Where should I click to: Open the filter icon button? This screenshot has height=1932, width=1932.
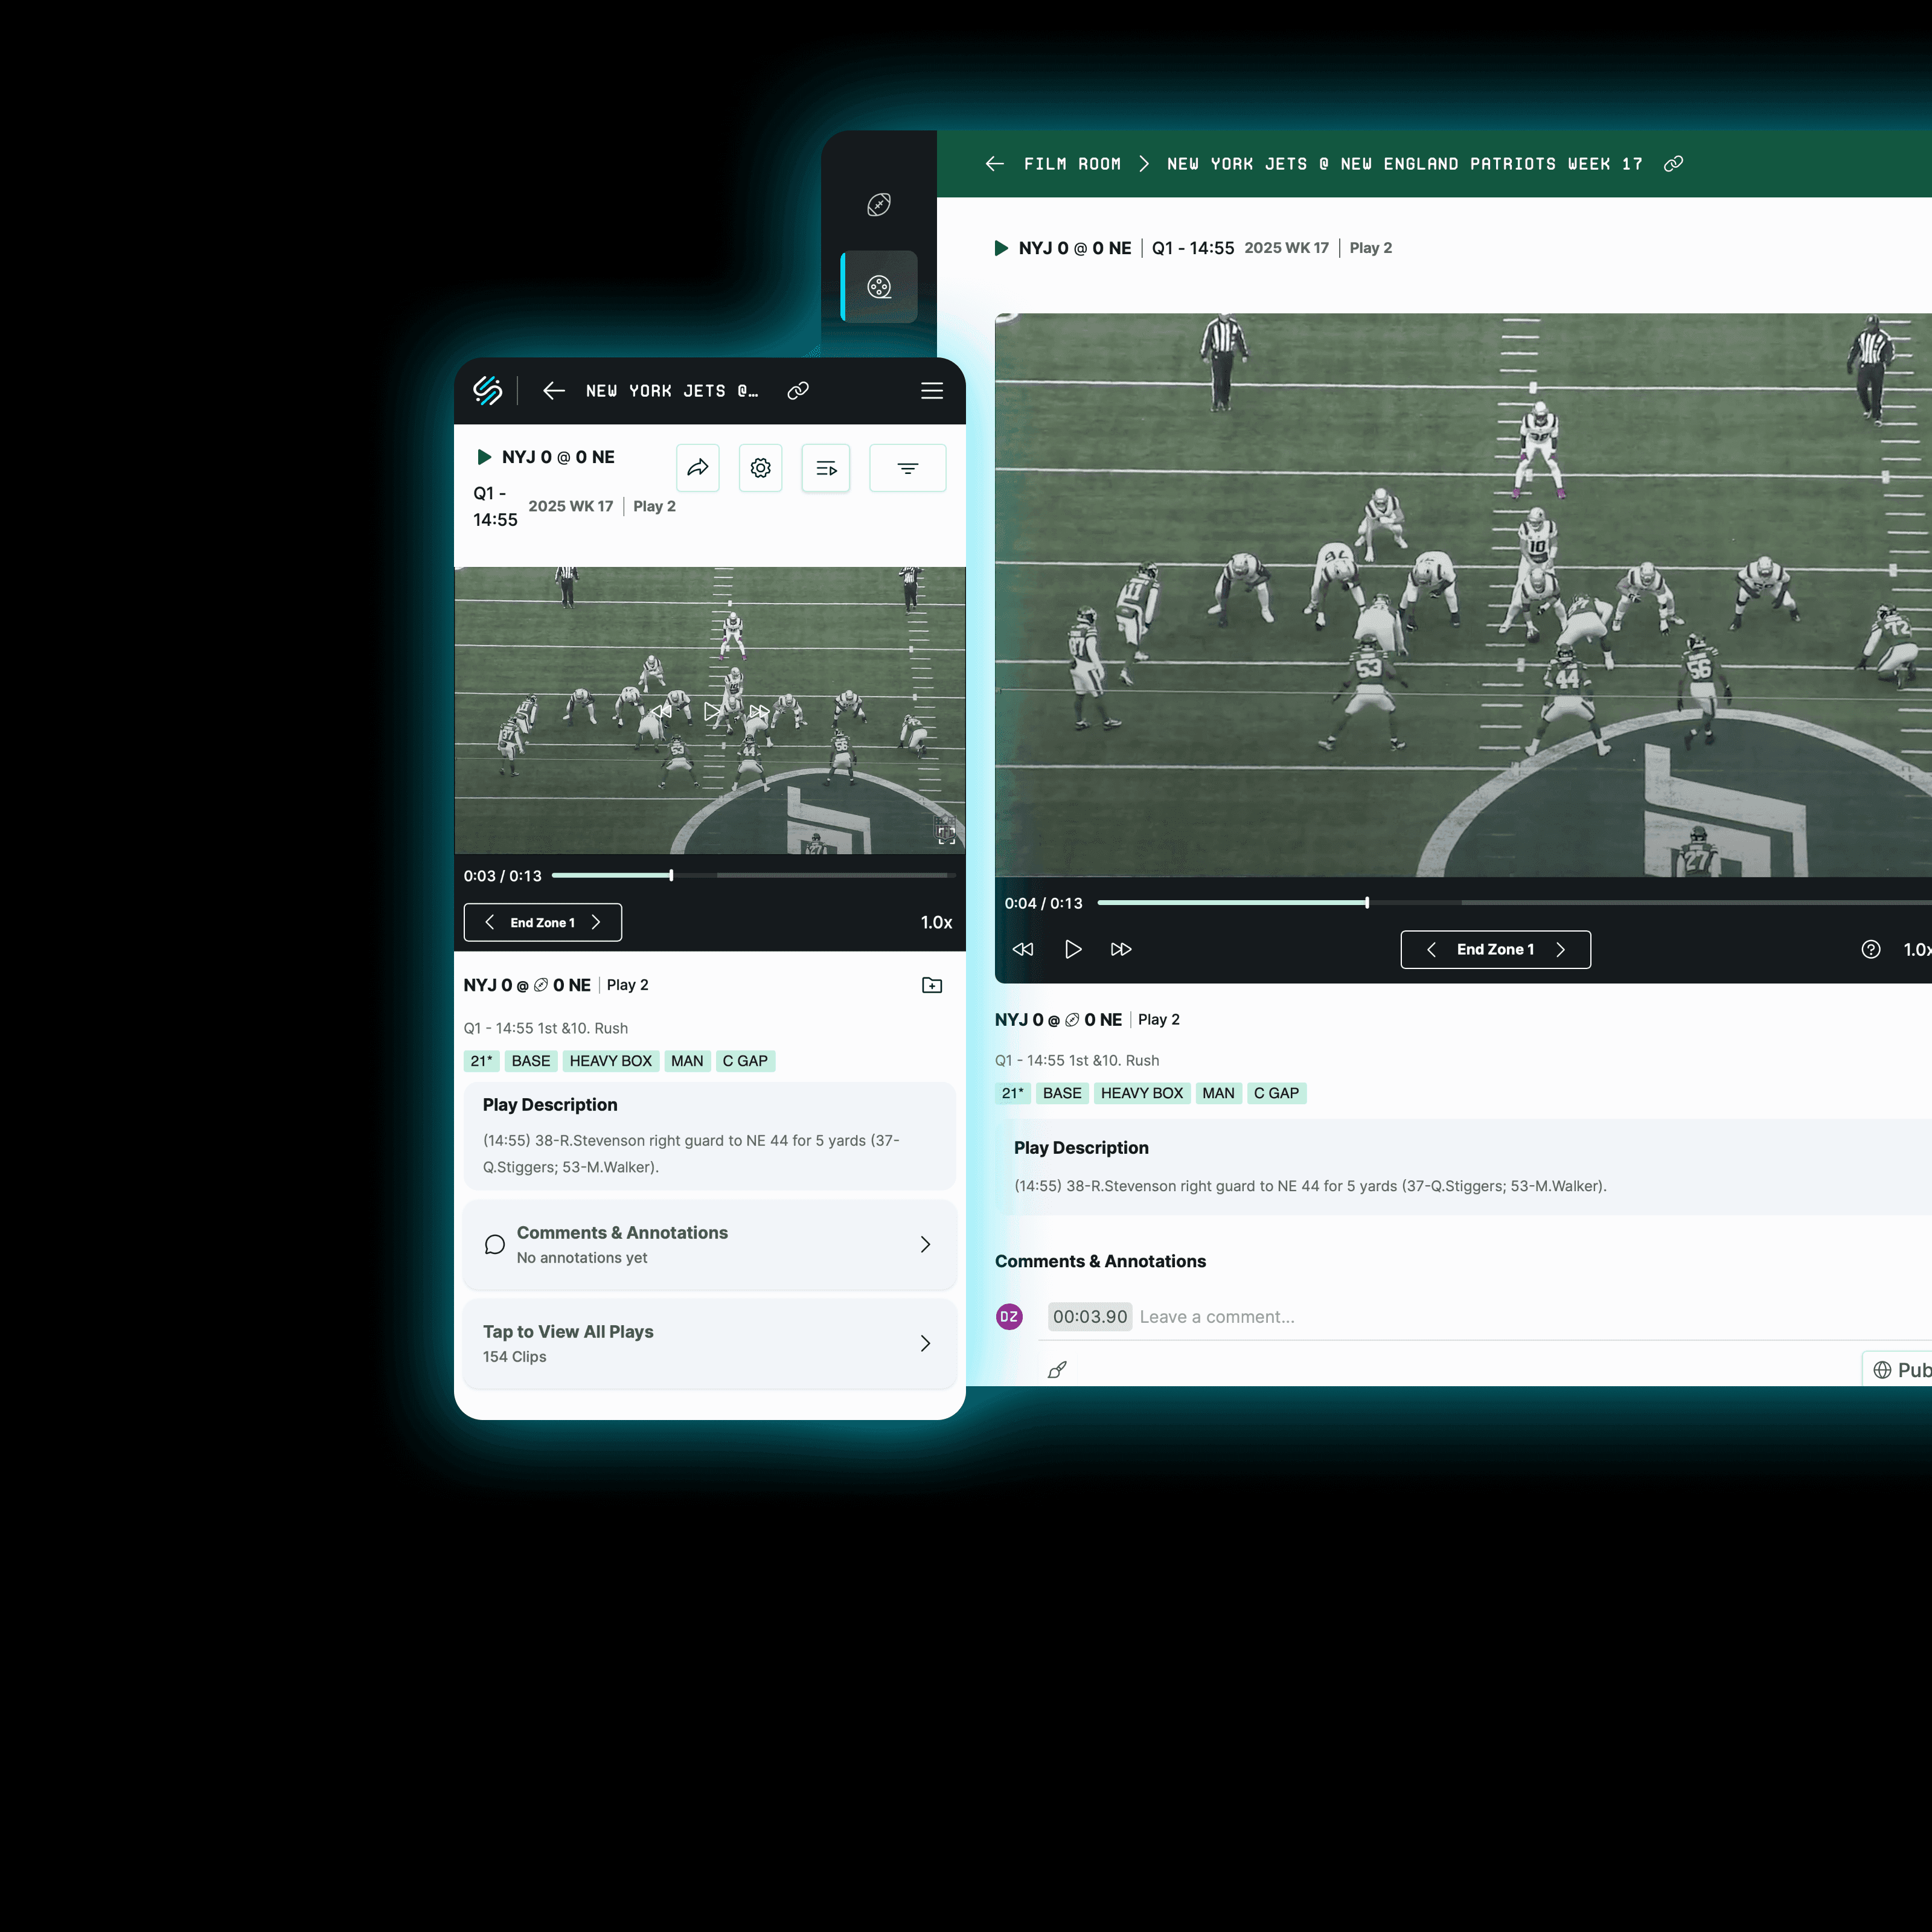pyautogui.click(x=907, y=468)
